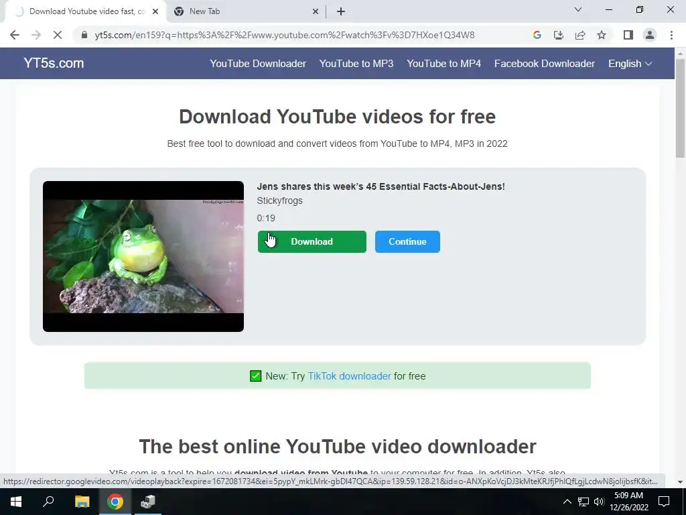Open the installer app in taskbar
The height and width of the screenshot is (515, 686).
click(148, 502)
